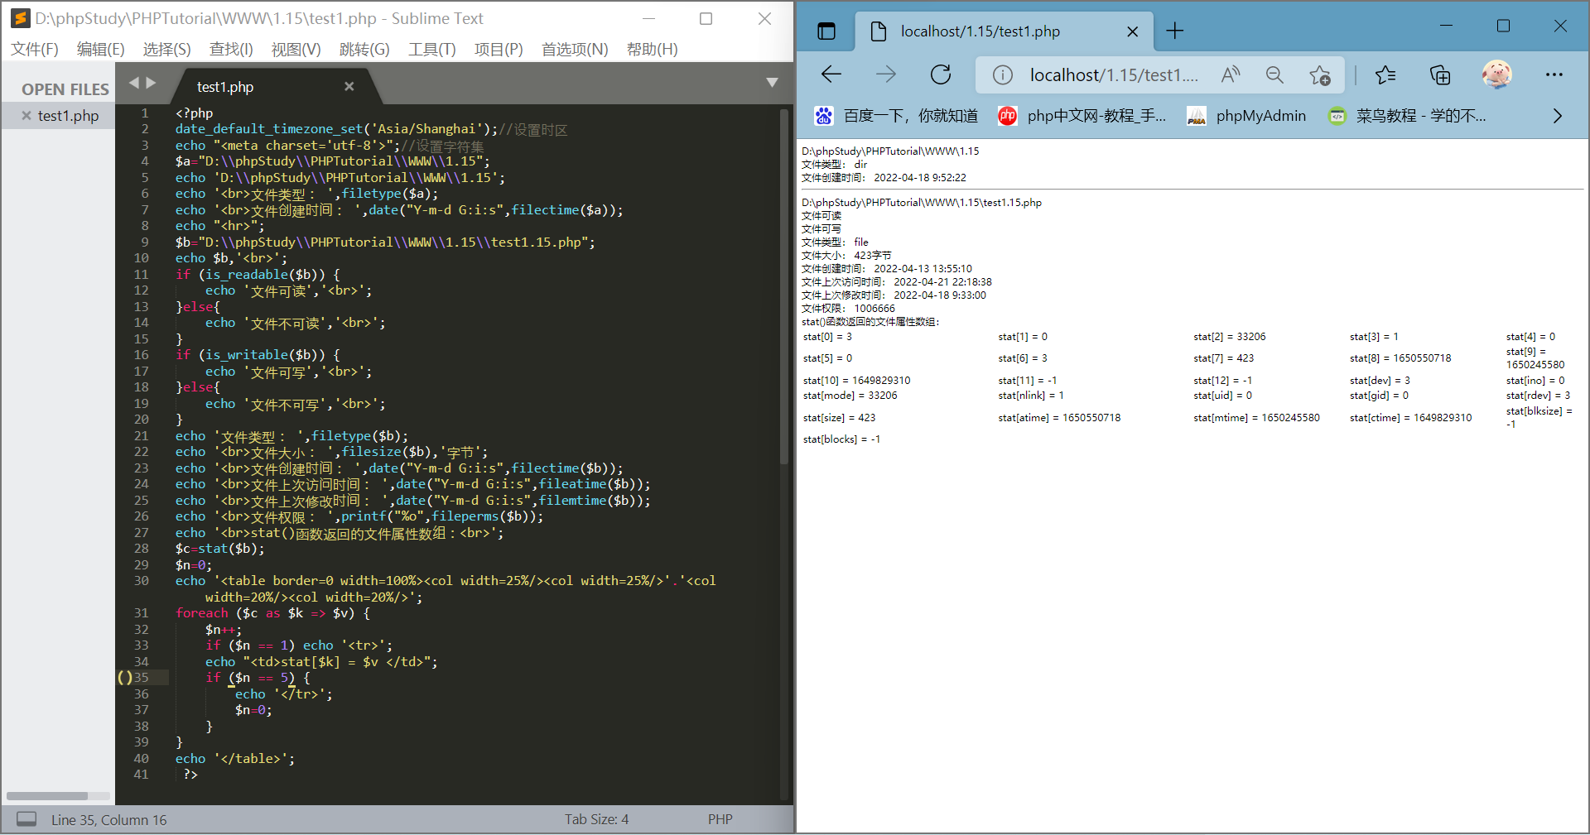The image size is (1590, 835).
Task: Open 文件(F) menu in Sublime Text
Action: click(x=35, y=50)
